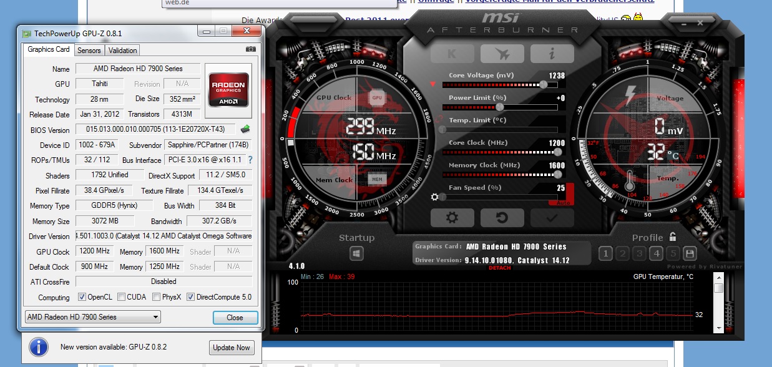Click the BIOS Version field in GPU-Z
The height and width of the screenshot is (367, 772).
tap(155, 130)
